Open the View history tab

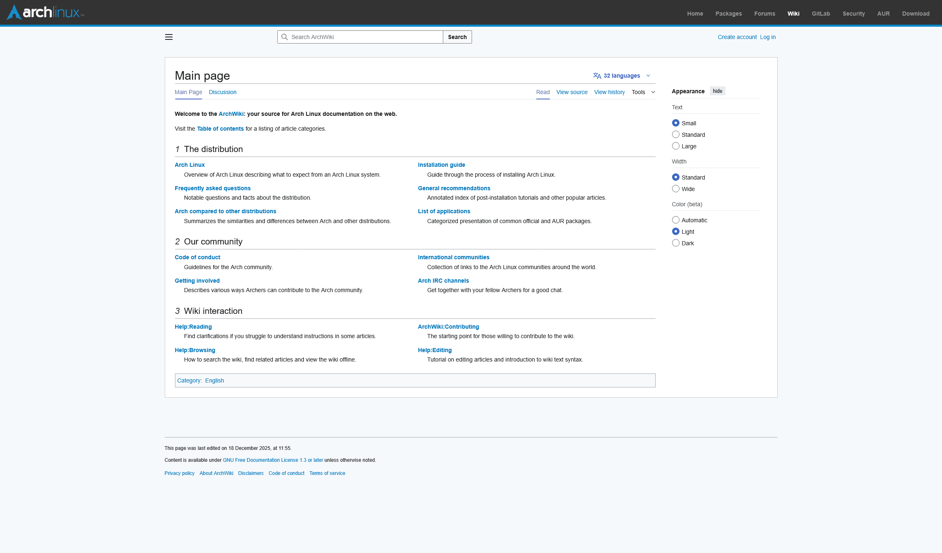pyautogui.click(x=609, y=92)
